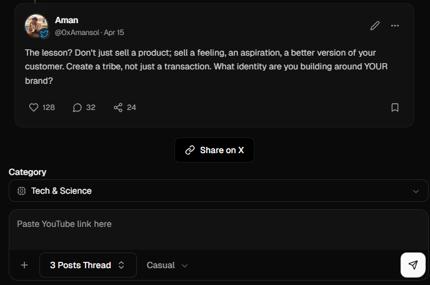
Task: Click the link icon in Share on X
Action: click(190, 150)
